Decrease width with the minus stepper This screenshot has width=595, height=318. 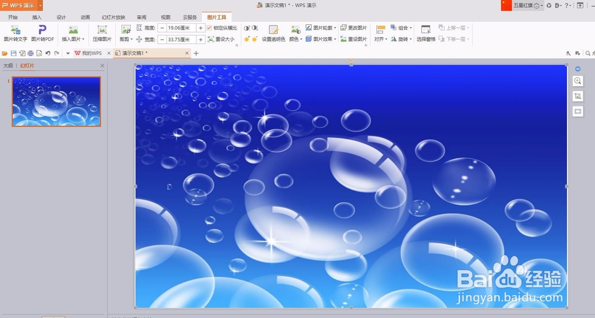pos(162,39)
